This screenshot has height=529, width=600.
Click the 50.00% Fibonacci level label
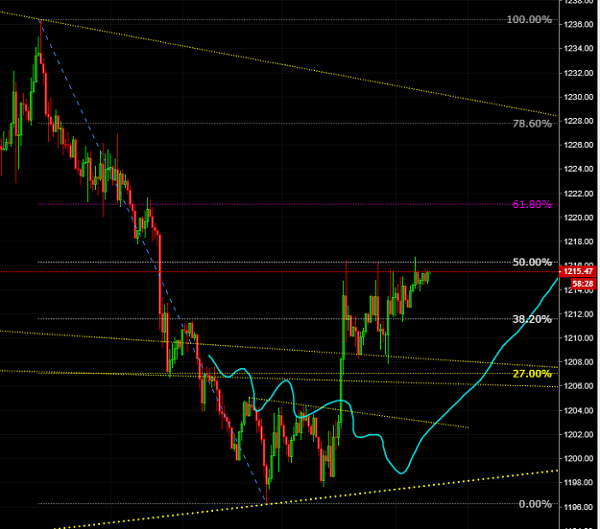point(532,262)
